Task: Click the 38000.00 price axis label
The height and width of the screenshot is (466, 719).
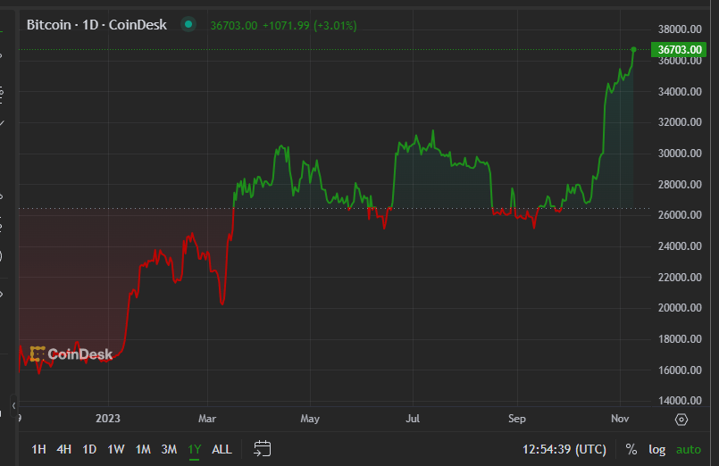Action: tap(680, 29)
